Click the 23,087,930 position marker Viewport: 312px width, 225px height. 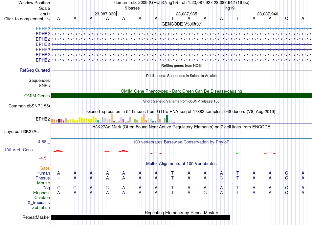105,14
